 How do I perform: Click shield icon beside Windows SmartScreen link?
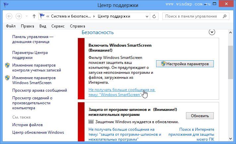7,78
